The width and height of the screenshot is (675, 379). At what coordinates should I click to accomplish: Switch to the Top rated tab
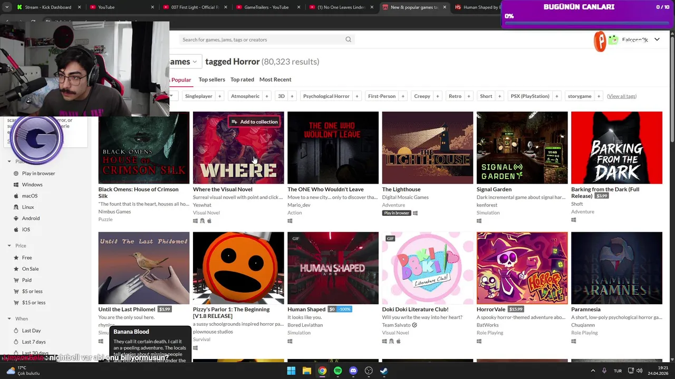coord(242,79)
